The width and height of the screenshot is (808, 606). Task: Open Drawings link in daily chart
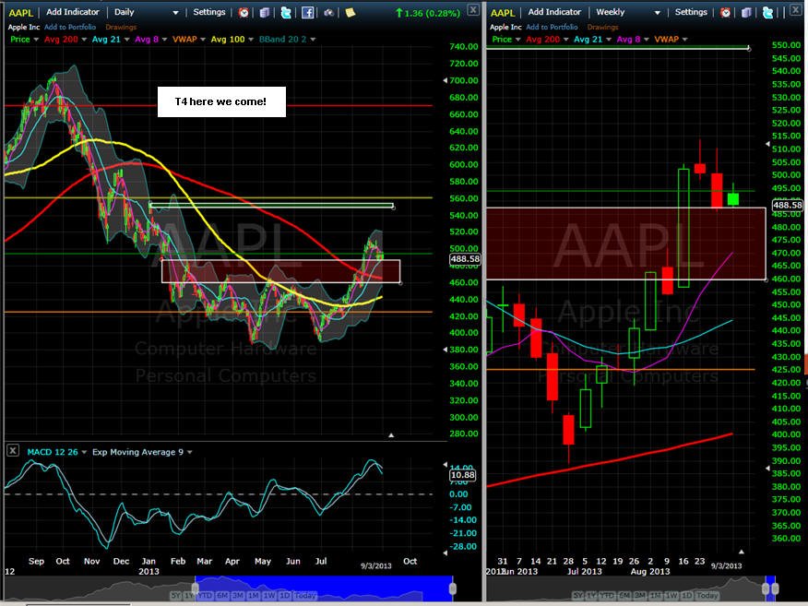click(x=121, y=27)
